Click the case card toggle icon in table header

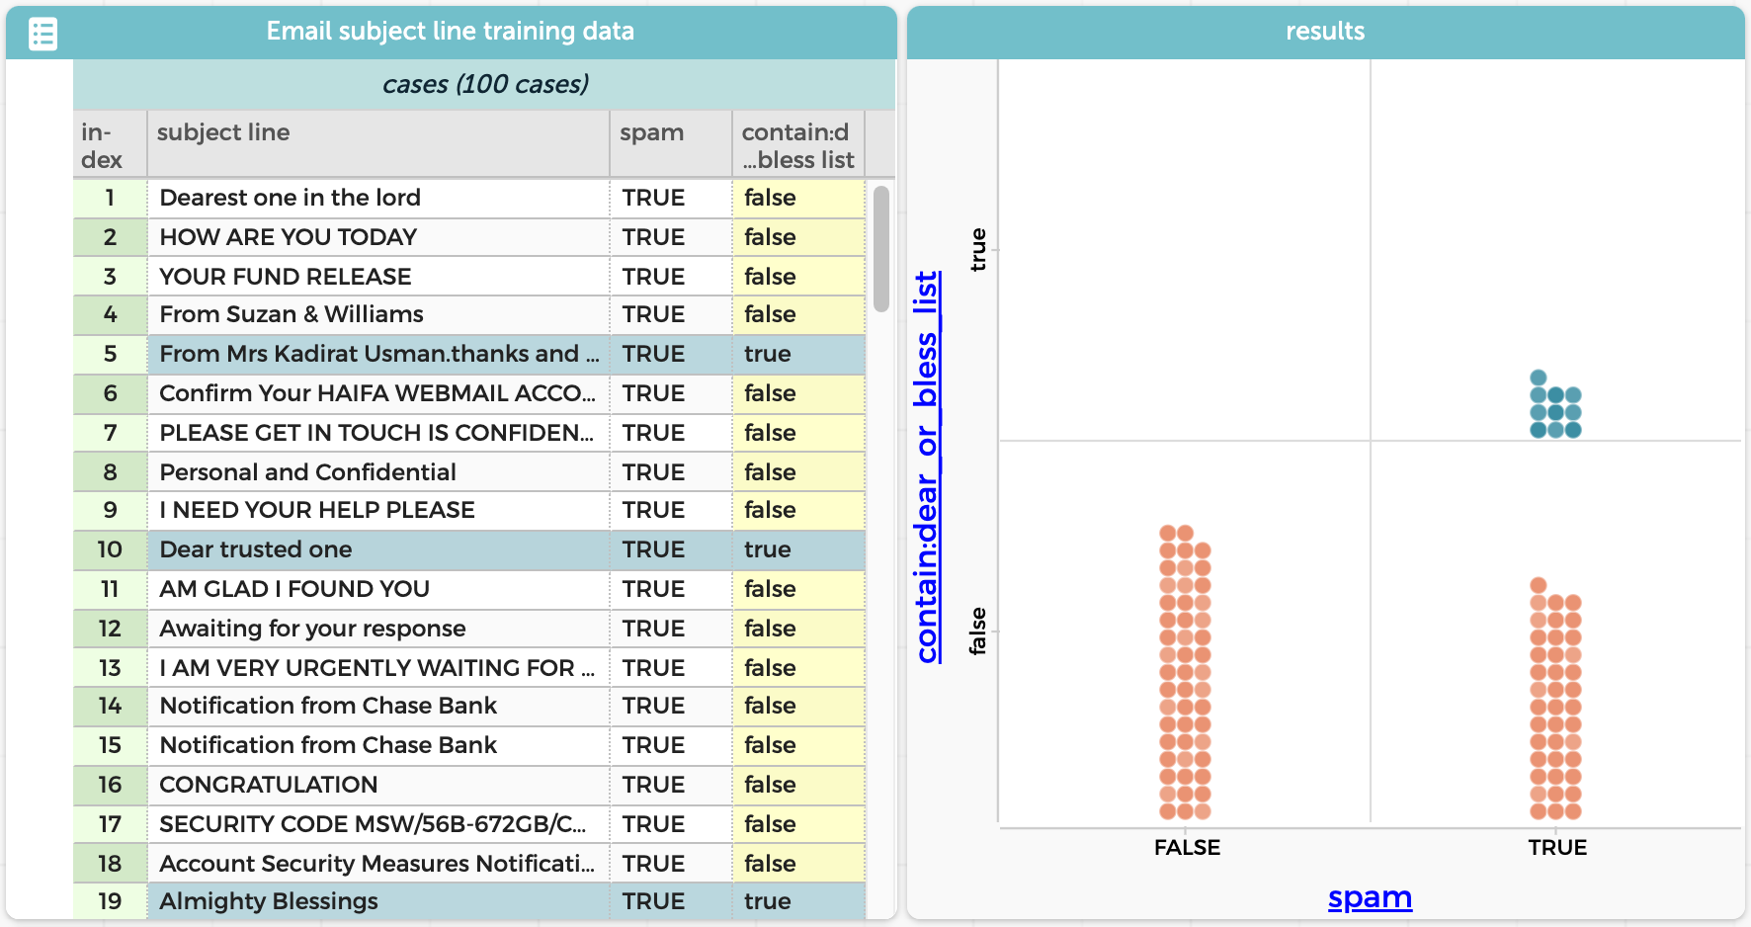pos(42,34)
